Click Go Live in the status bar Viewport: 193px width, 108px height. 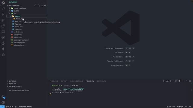[x=171, y=107]
